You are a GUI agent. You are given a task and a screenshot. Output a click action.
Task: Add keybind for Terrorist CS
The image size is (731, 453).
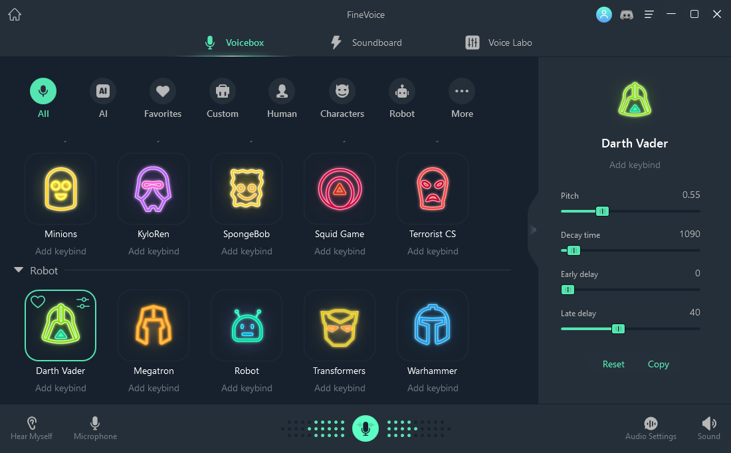point(433,251)
